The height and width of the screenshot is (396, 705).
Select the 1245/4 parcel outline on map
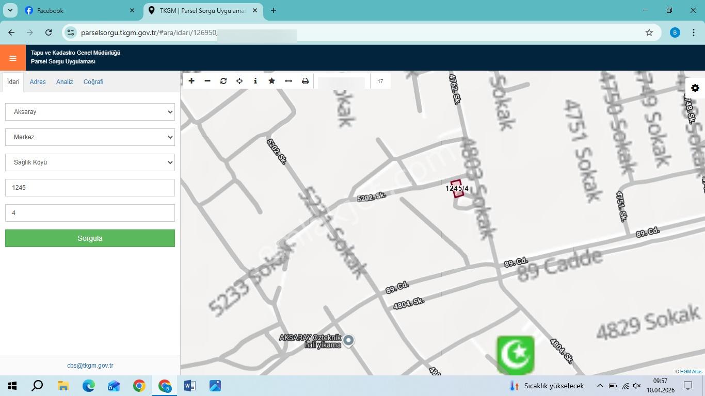(x=457, y=188)
